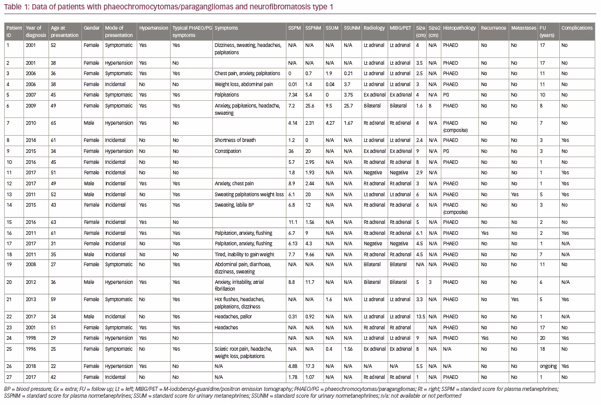This screenshot has width=601, height=405.
Task: Click the SSPM value '0.31' for patient 22
Action: [293, 317]
